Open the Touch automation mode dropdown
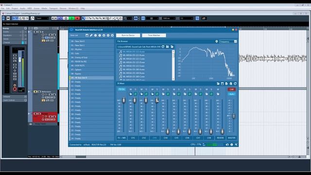The height and width of the screenshot is (175, 311). [x=42, y=18]
